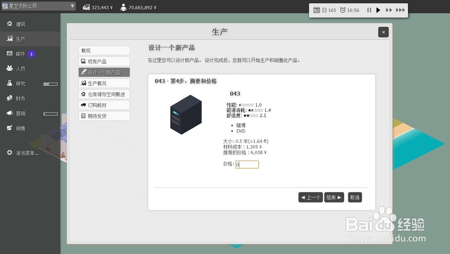Click the 材料成本 1,305 ¥ text
Image resolution: width=450 pixels, height=254 pixels.
coord(243,147)
